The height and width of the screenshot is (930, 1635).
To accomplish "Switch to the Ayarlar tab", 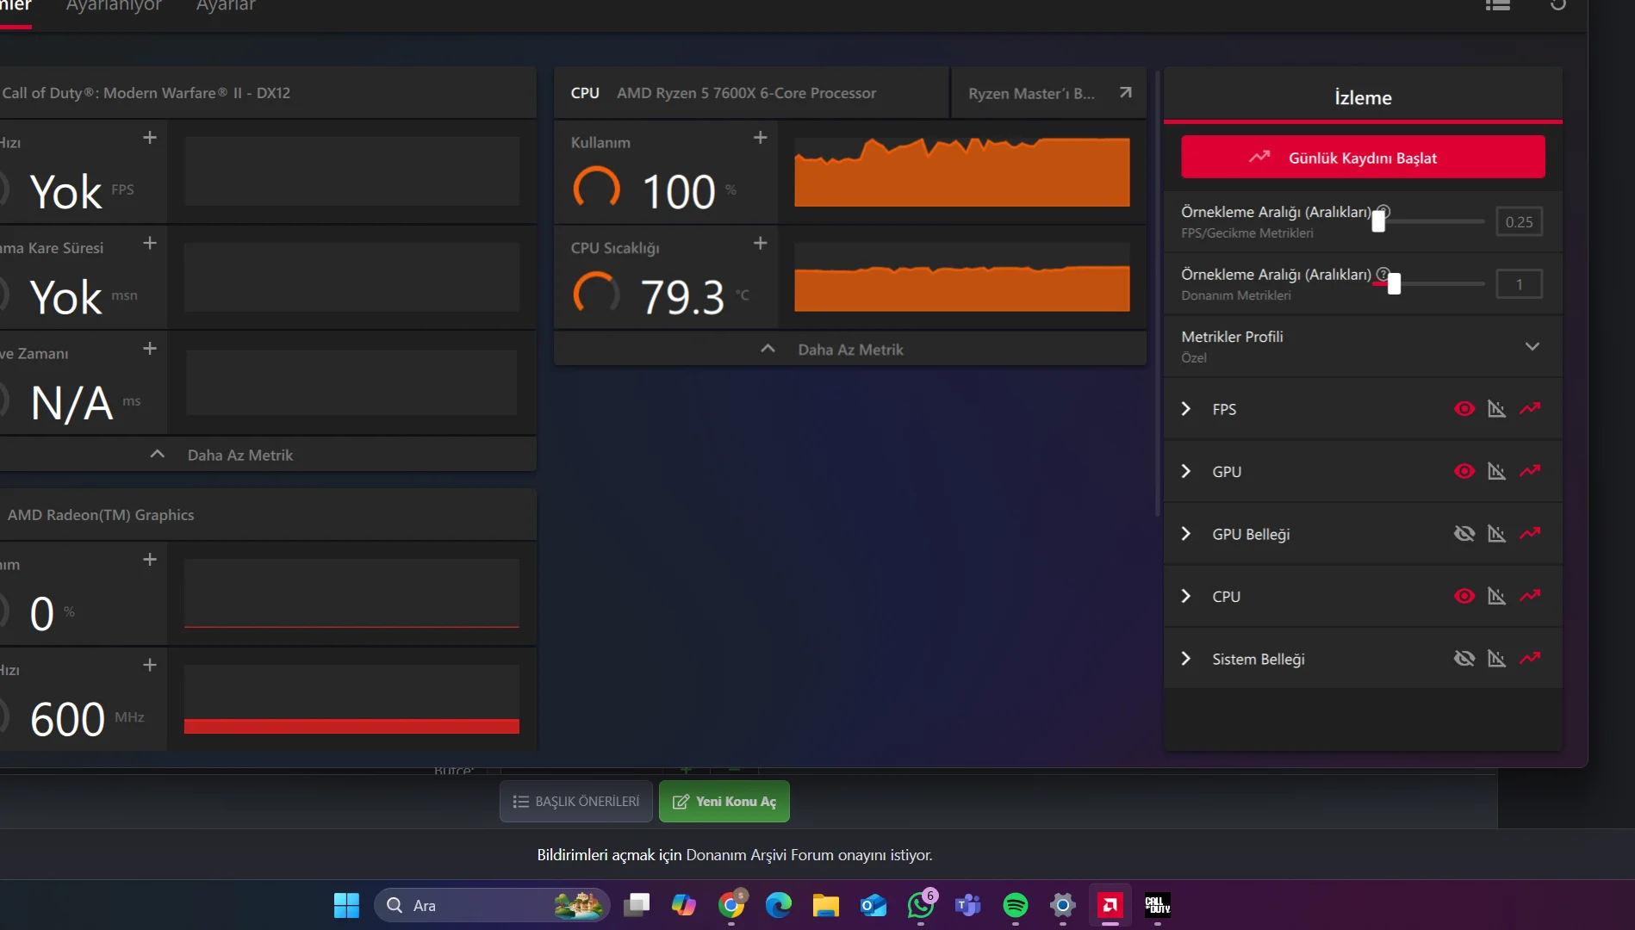I will (x=226, y=6).
